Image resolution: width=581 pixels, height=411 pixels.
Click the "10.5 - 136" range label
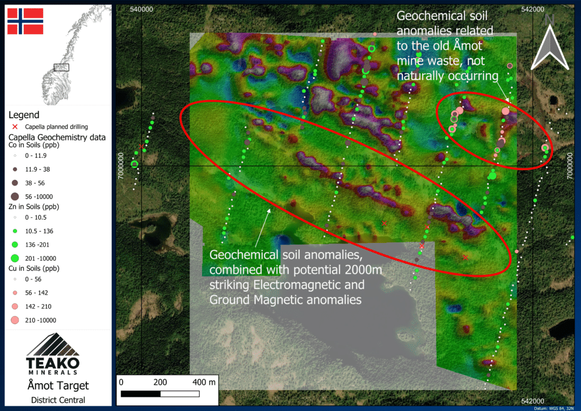pyautogui.click(x=39, y=231)
